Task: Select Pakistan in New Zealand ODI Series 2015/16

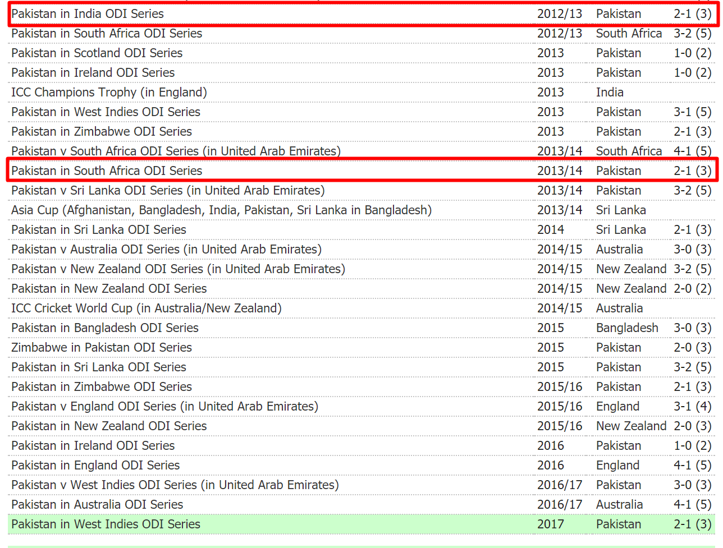Action: (109, 426)
